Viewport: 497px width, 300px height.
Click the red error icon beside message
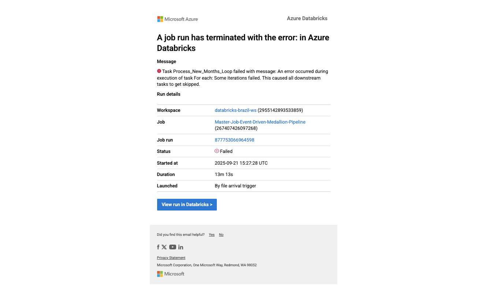coord(159,71)
